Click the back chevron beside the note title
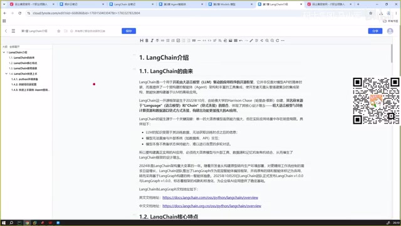Viewport: 401px width, 226px height. pos(6,31)
